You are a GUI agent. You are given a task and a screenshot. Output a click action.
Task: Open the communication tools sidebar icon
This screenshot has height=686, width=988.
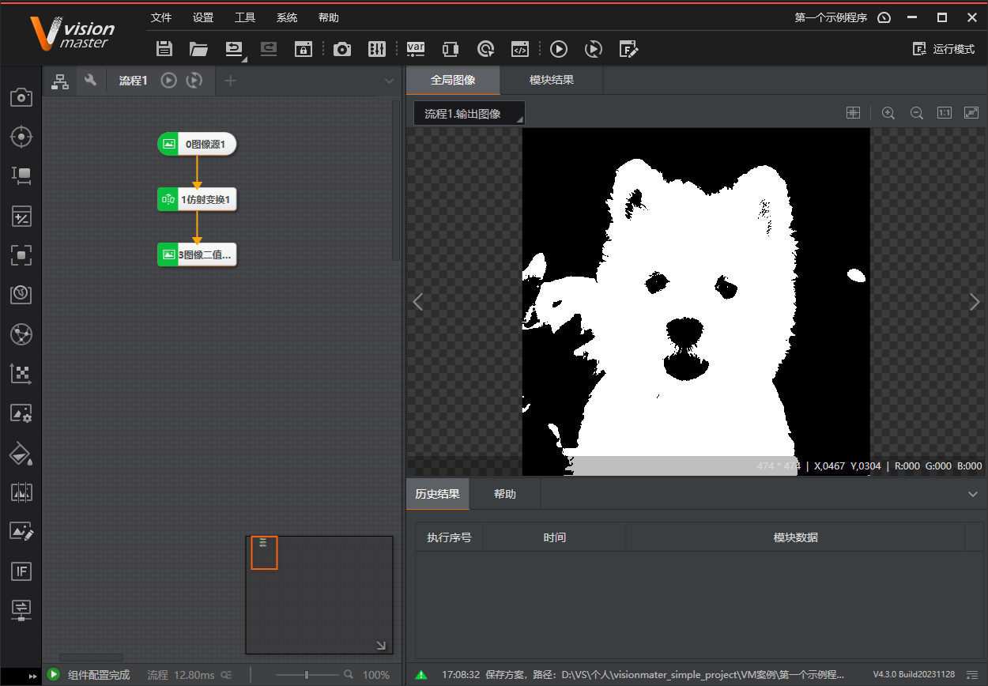click(x=21, y=609)
